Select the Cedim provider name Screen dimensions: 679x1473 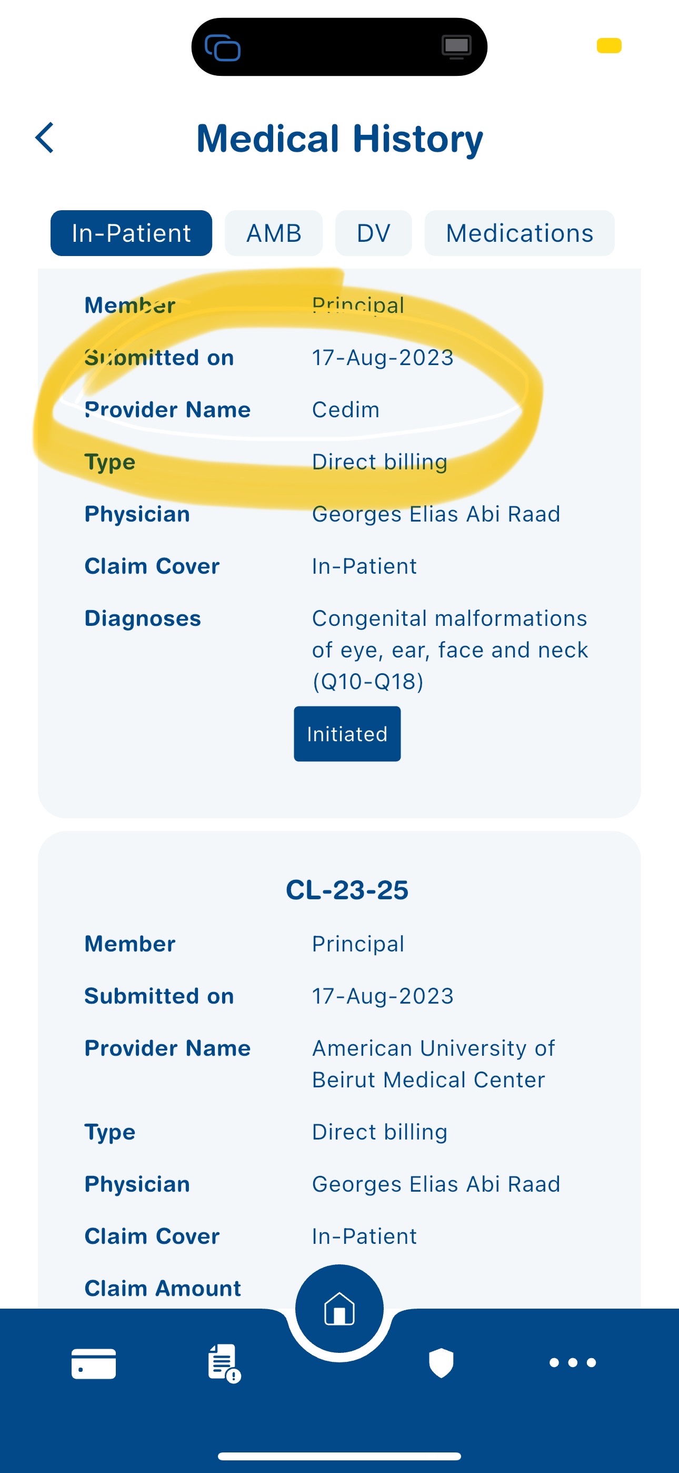(x=346, y=410)
